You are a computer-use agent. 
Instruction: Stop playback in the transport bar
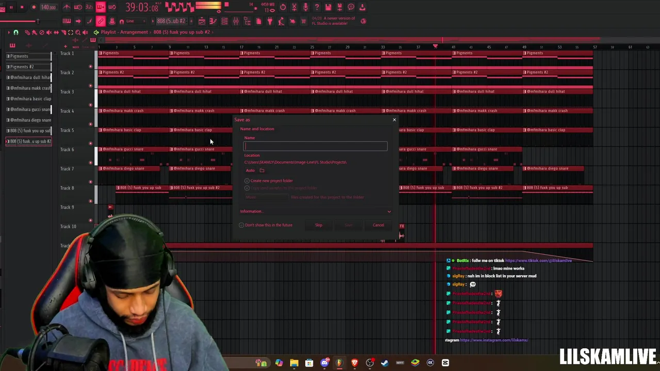[22, 7]
